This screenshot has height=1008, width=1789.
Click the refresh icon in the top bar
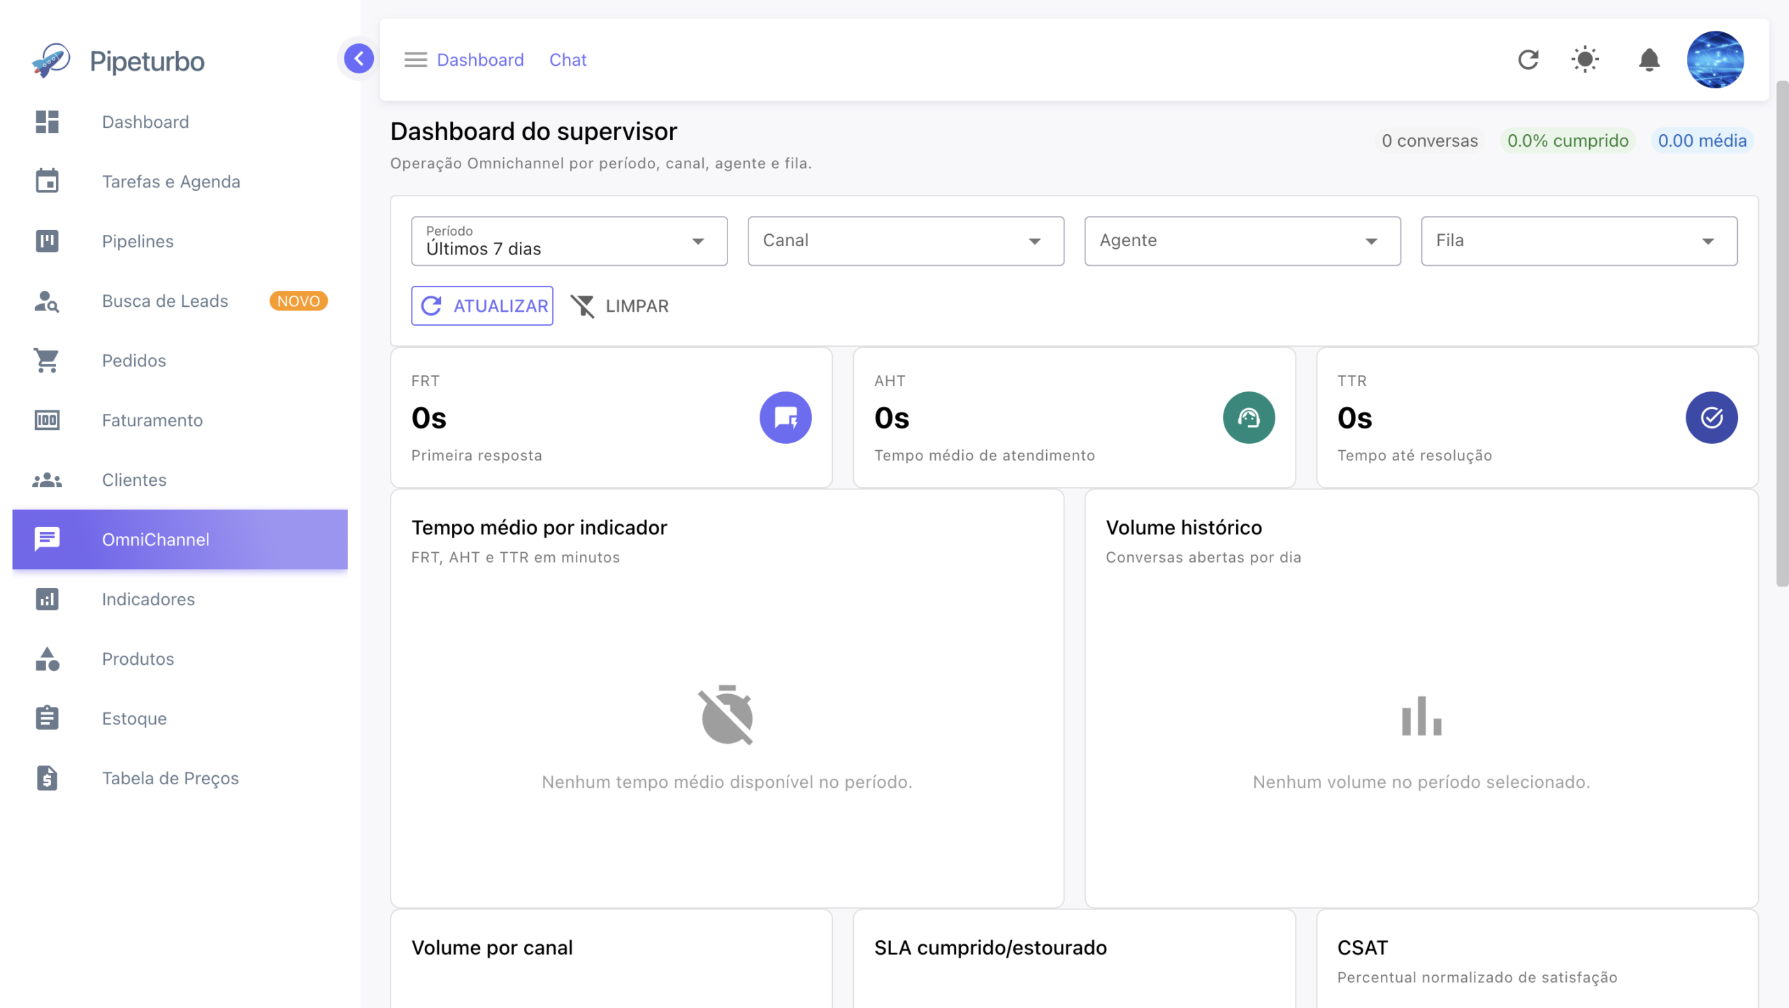(x=1528, y=59)
